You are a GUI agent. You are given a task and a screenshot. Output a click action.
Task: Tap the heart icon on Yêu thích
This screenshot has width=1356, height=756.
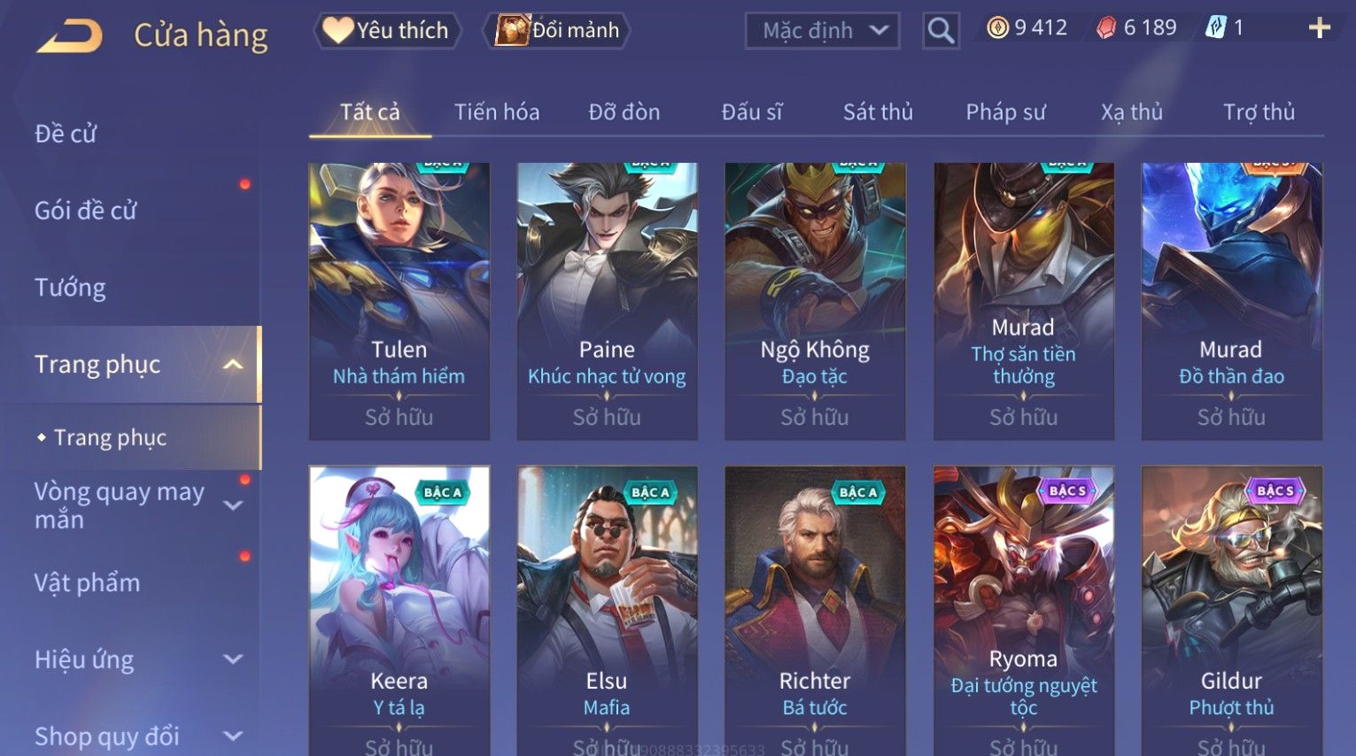click(x=337, y=30)
